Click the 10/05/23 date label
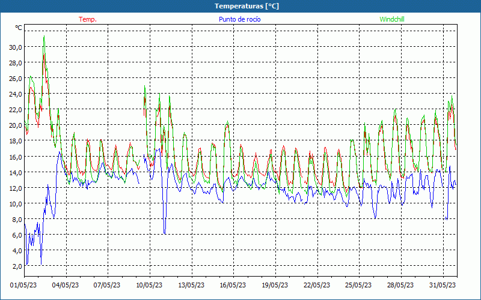The width and height of the screenshot is (481, 300). [x=149, y=285]
